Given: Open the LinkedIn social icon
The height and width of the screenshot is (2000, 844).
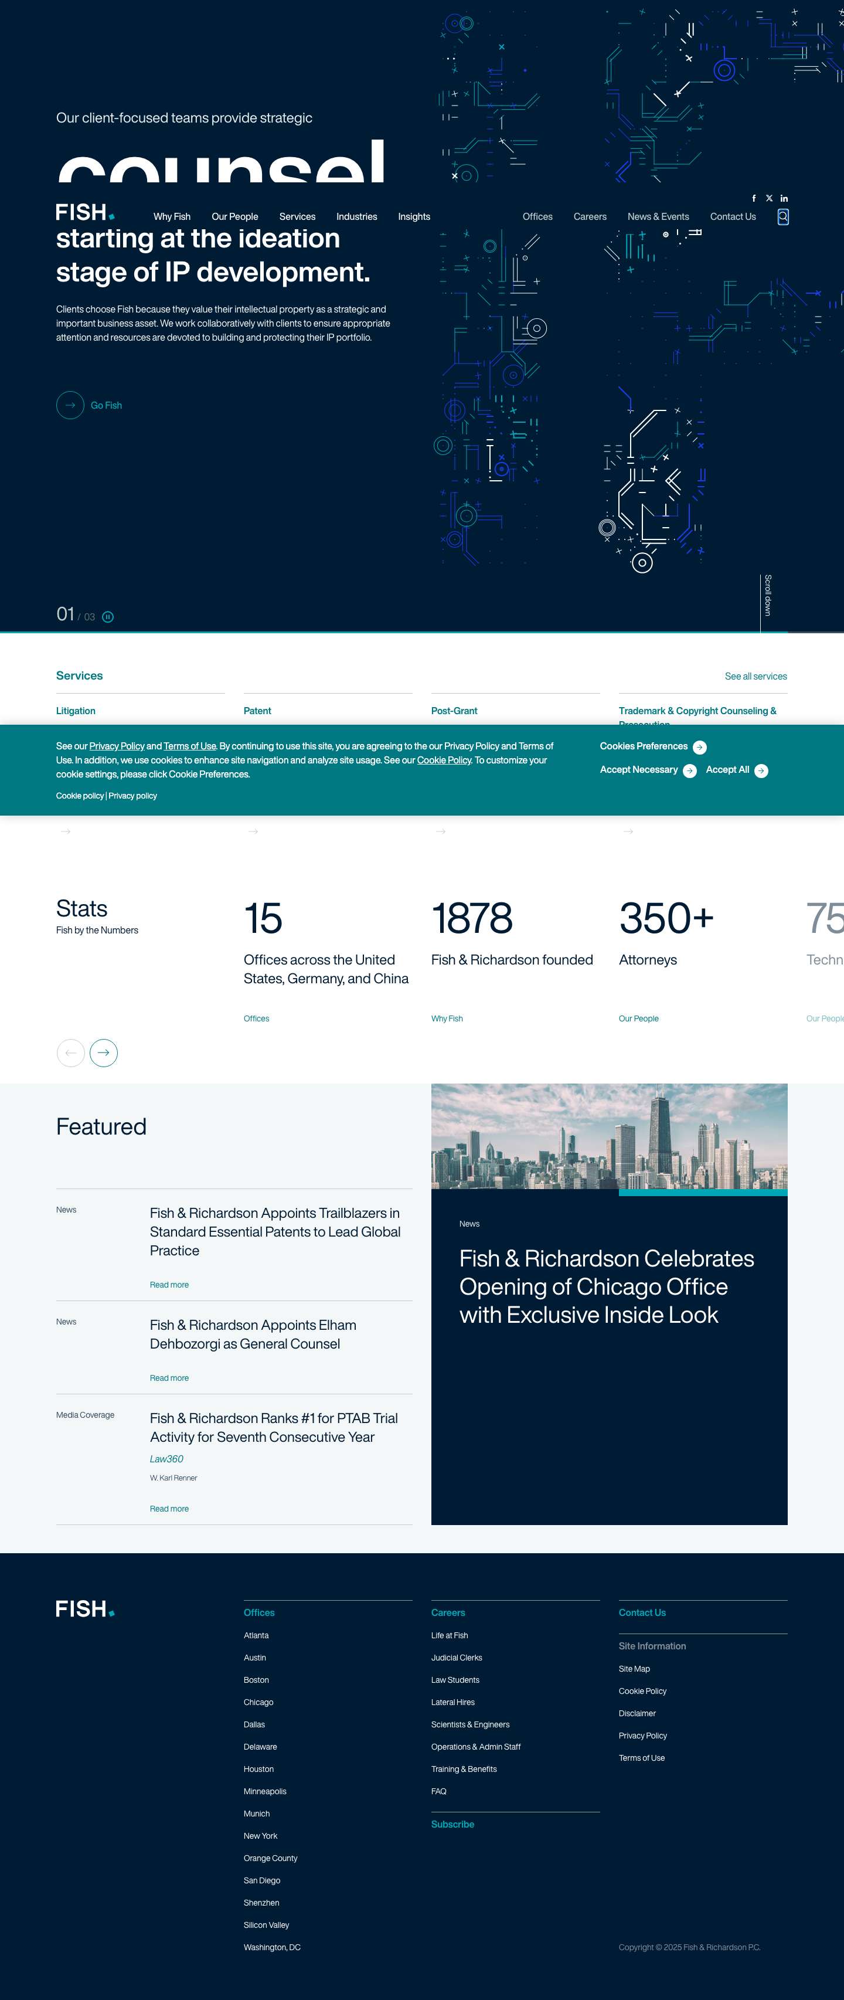Looking at the screenshot, I should tap(784, 198).
